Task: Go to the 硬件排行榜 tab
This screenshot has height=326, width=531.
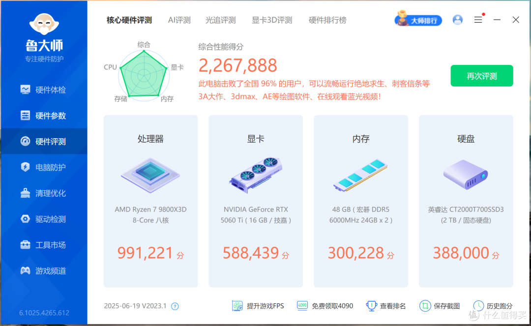Action: click(327, 20)
